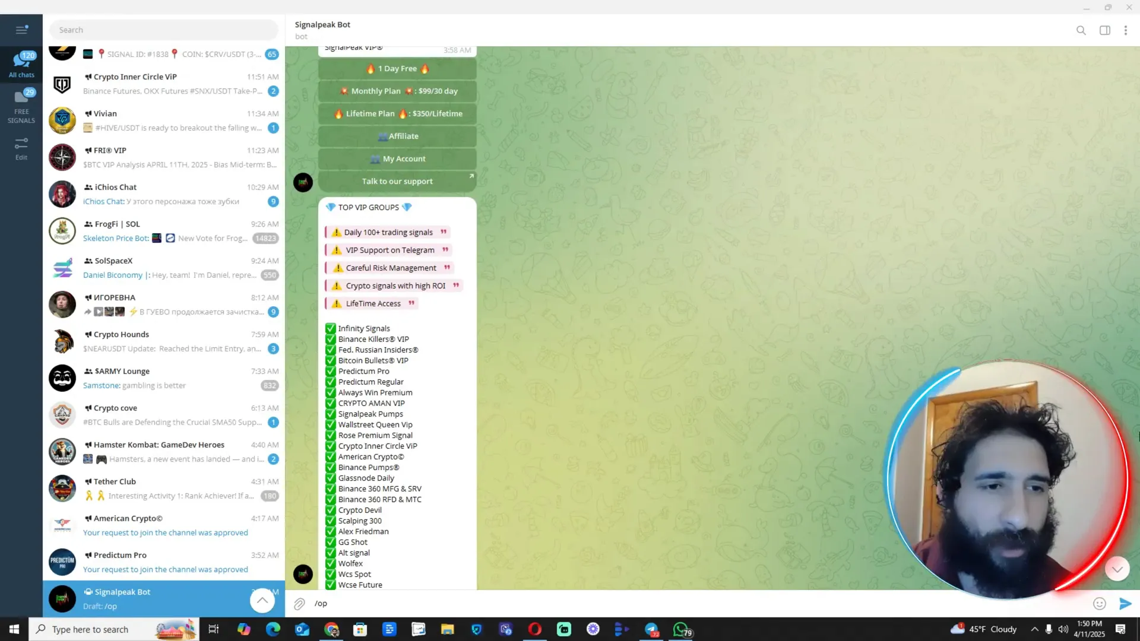Switch to FREE SIGNALS folder
The width and height of the screenshot is (1140, 641).
(21, 106)
